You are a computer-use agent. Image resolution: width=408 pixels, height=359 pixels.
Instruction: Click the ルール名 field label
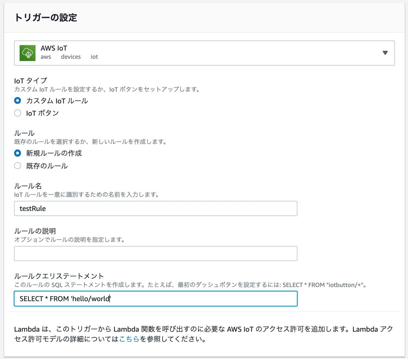coord(28,186)
